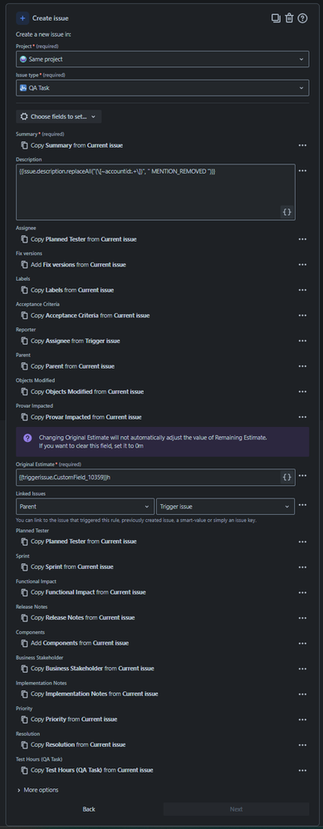Open the Trigger issue linked issue dropdown
323x829 pixels.
[x=226, y=507]
